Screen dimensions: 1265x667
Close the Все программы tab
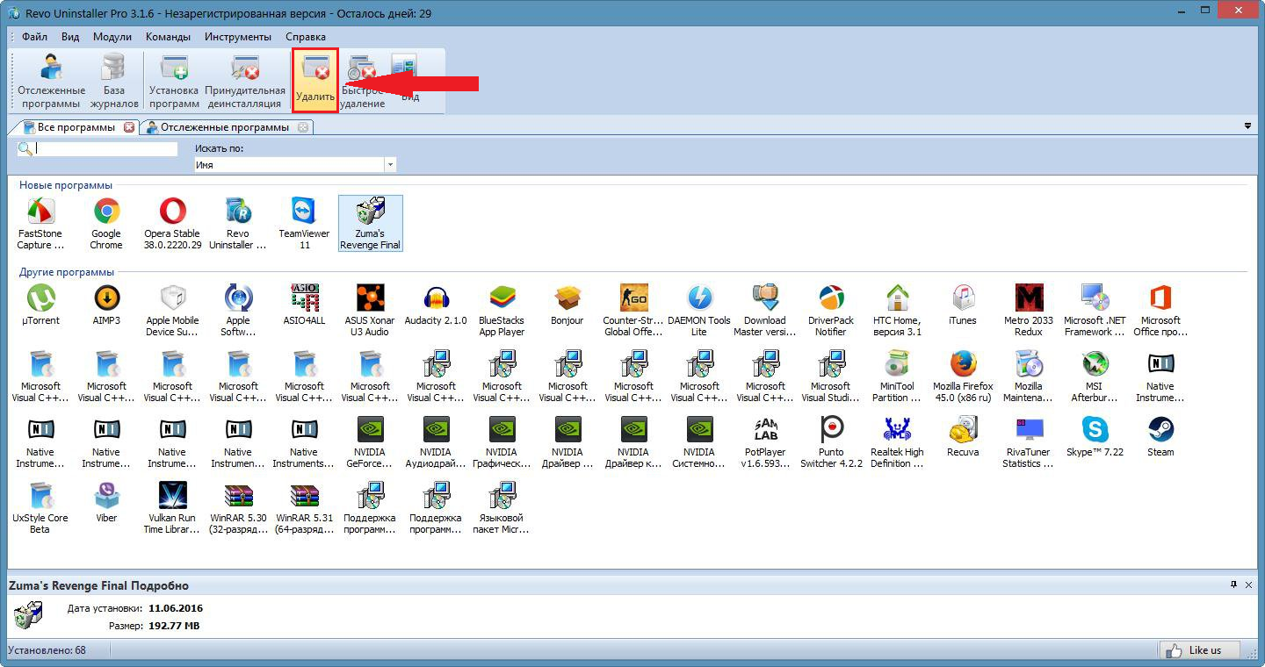point(129,127)
